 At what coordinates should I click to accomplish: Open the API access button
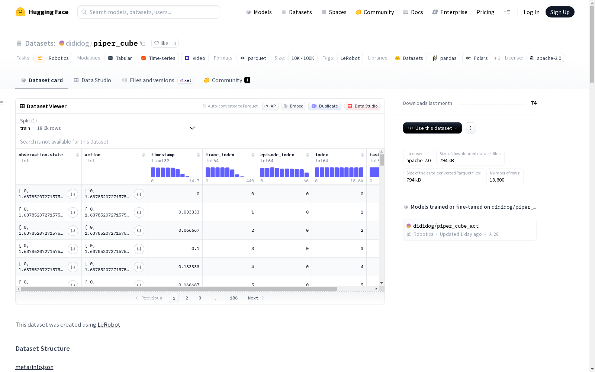[270, 106]
